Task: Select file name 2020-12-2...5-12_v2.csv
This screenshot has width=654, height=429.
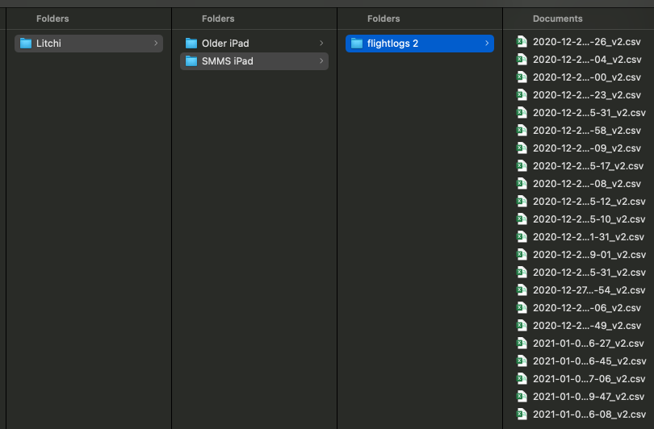Action: 589,202
